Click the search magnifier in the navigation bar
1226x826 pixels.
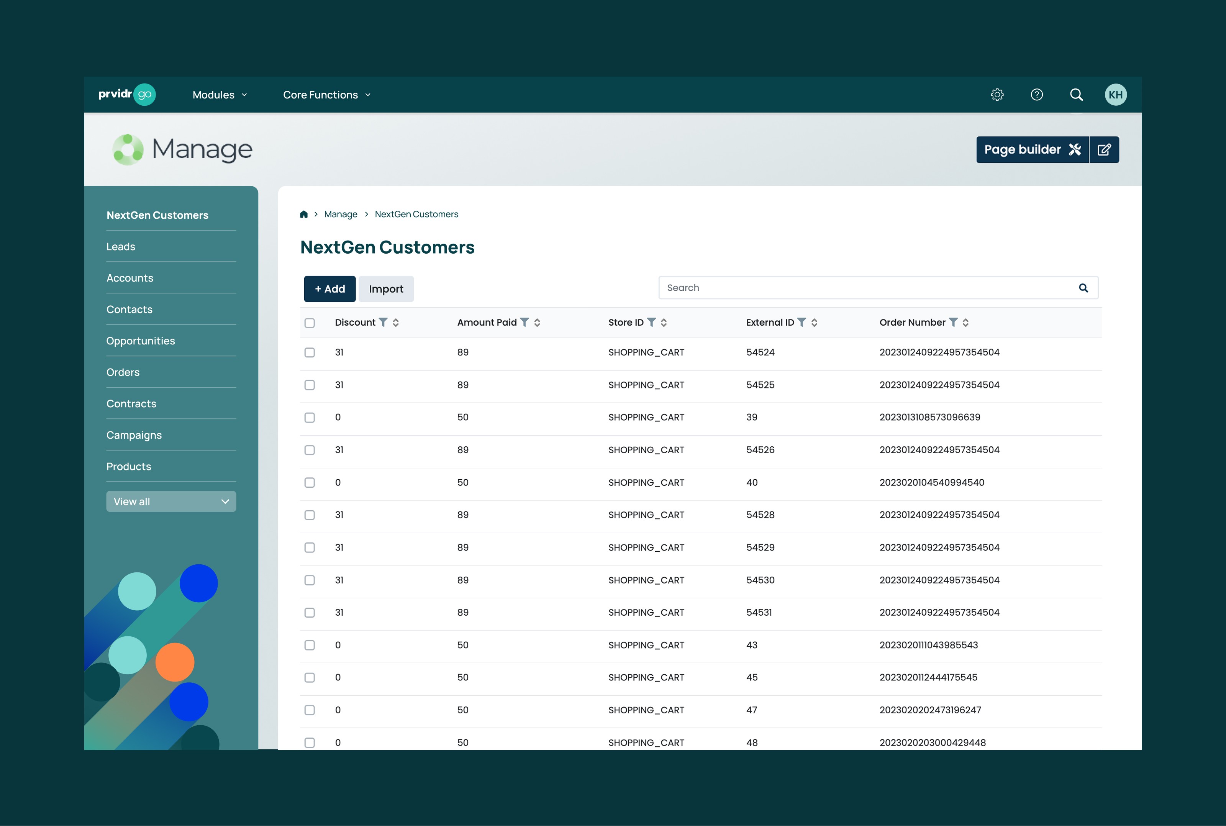tap(1076, 94)
